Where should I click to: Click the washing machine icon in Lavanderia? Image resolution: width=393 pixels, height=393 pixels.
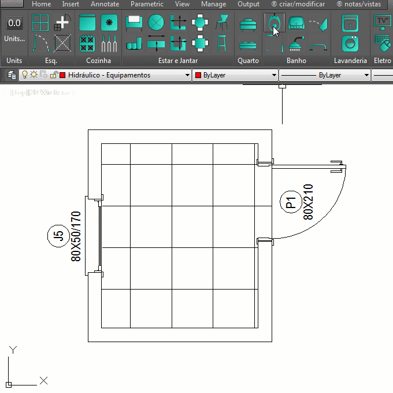[x=349, y=43]
